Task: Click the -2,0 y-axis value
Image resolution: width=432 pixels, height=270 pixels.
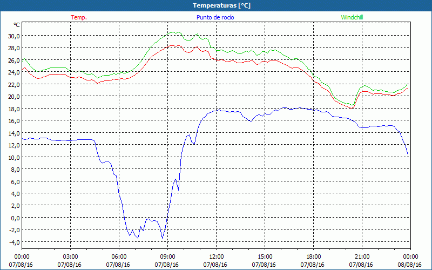Action: [15, 230]
